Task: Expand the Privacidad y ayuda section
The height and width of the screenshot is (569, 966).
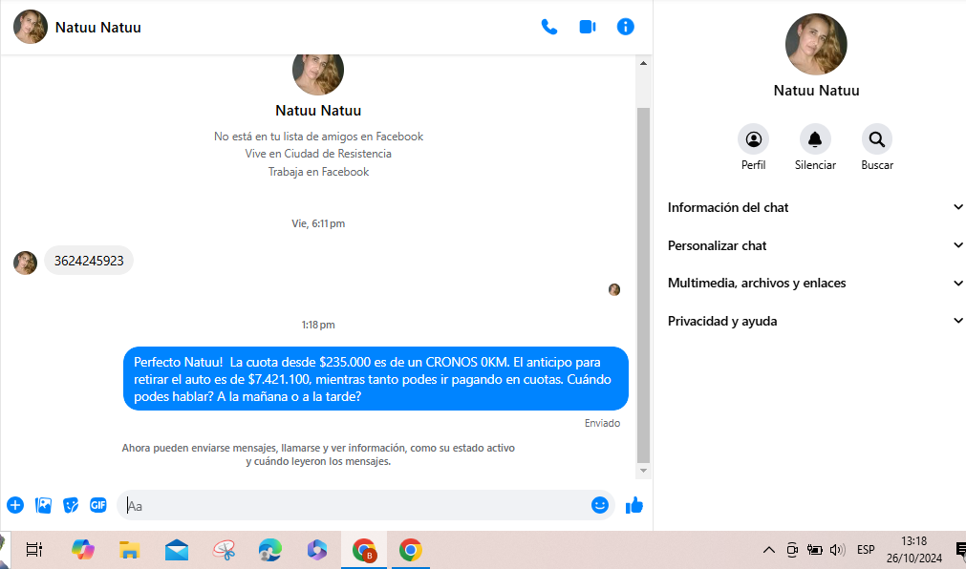Action: pos(814,322)
